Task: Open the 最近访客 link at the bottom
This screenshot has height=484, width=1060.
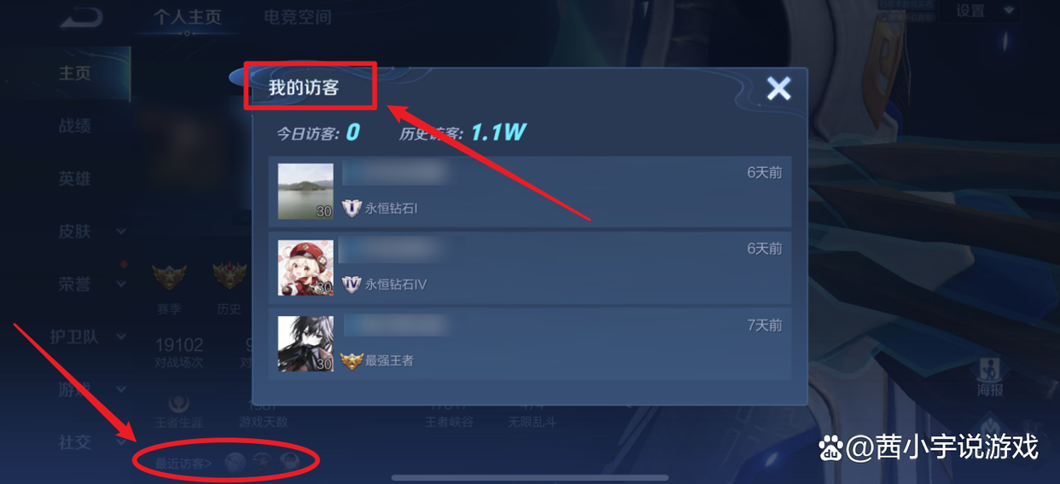Action: (183, 464)
